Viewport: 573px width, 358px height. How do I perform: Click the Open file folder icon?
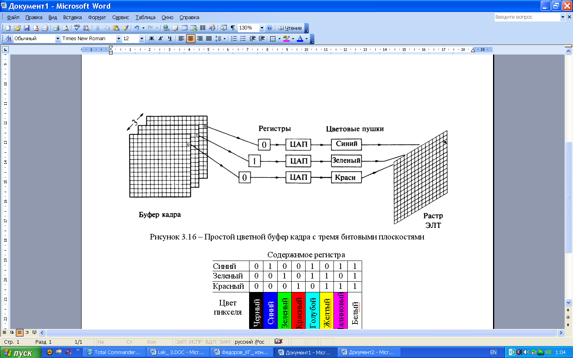point(17,28)
